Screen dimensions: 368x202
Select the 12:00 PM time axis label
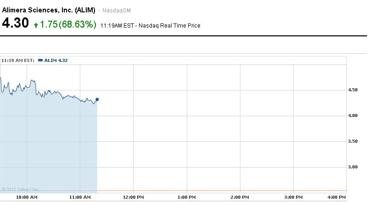pos(133,197)
